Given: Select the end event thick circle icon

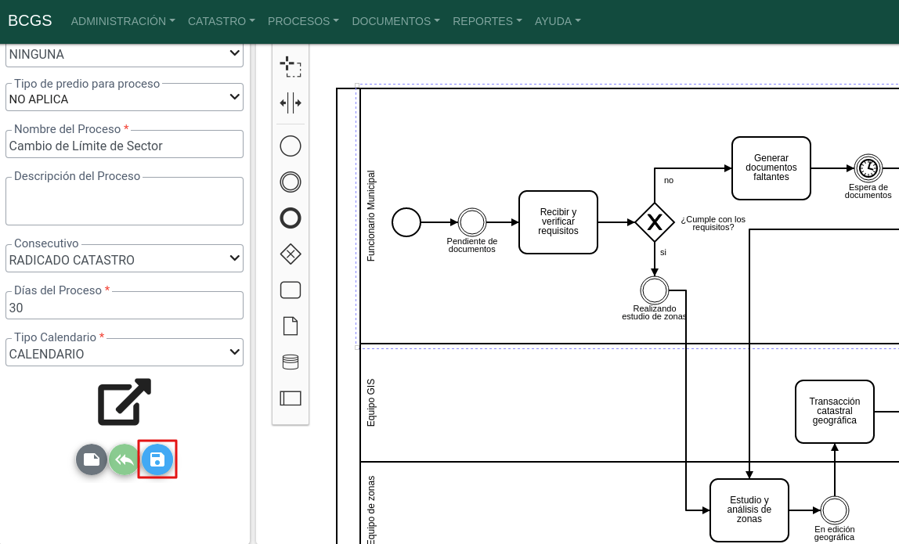Looking at the screenshot, I should click(x=291, y=218).
